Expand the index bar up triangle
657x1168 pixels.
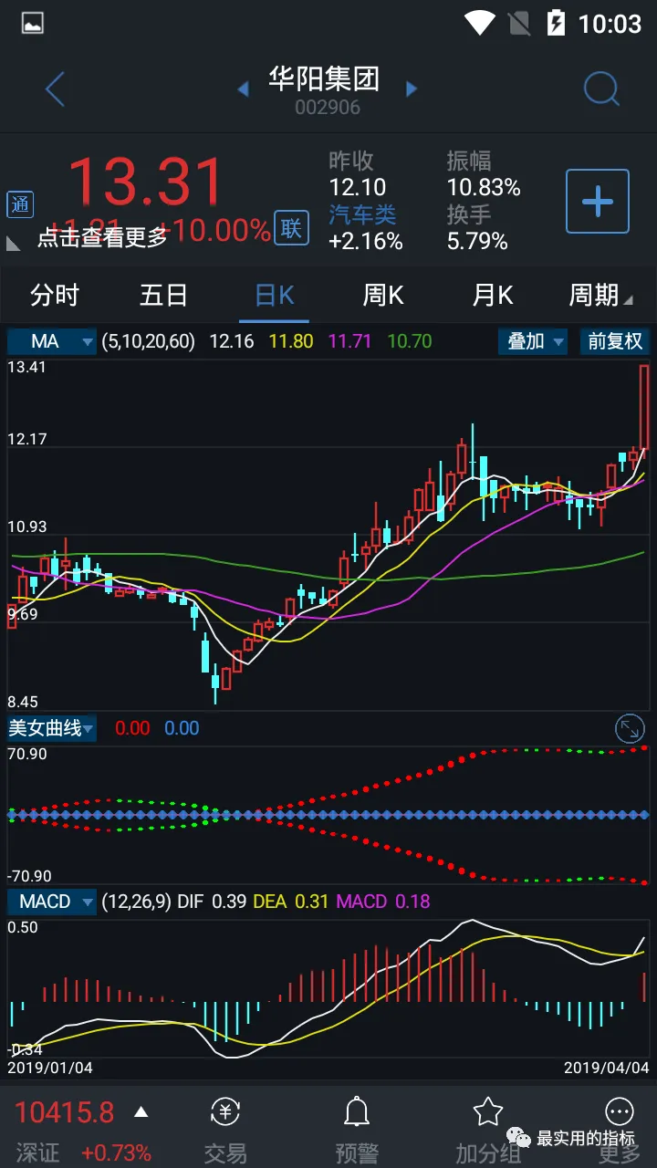point(141,1112)
